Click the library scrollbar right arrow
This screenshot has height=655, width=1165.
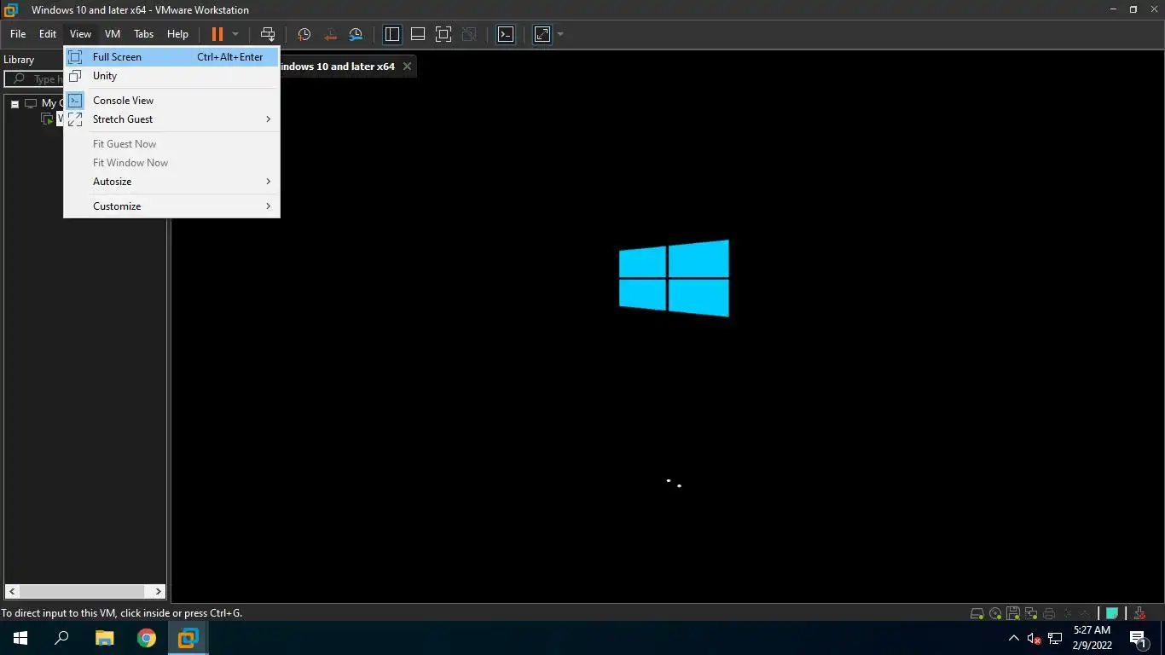click(x=159, y=591)
